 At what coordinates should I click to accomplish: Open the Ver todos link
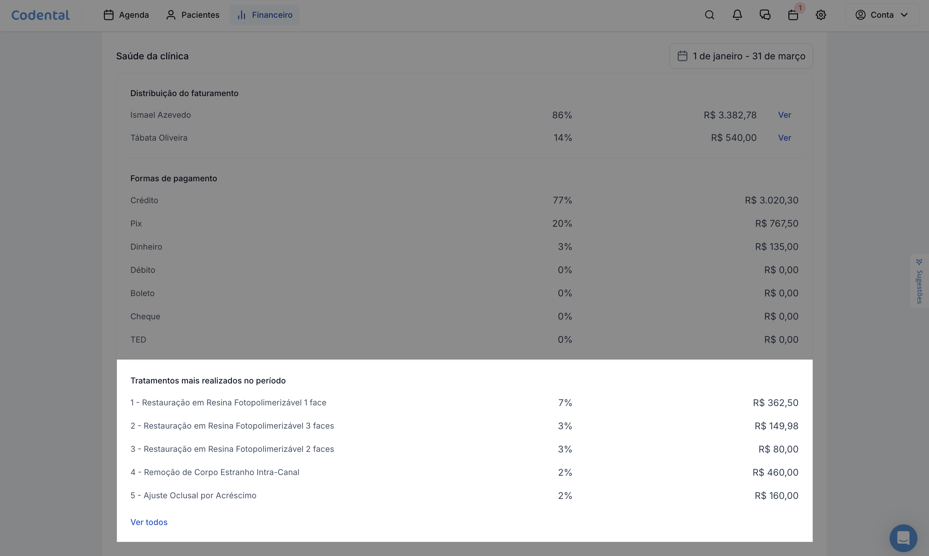(x=149, y=522)
